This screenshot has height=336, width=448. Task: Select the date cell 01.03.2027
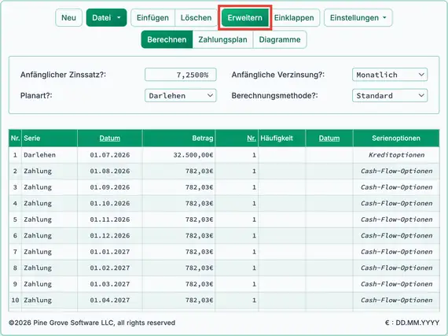110,284
